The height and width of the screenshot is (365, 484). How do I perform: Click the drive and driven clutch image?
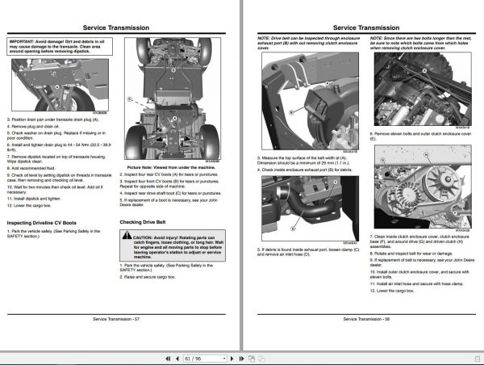tap(423, 187)
